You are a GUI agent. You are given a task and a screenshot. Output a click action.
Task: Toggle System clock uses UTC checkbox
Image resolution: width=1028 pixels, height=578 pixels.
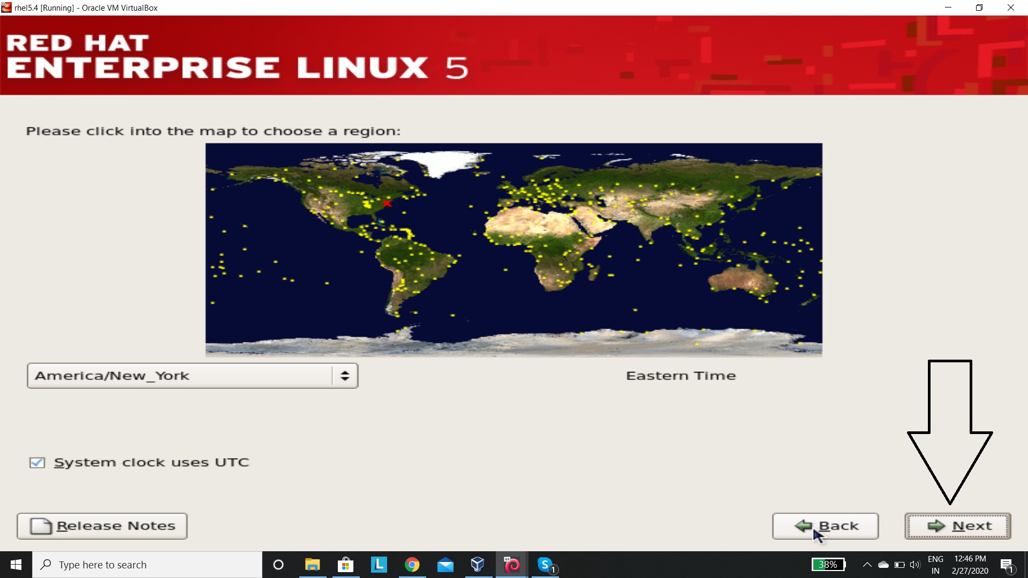[x=37, y=462]
